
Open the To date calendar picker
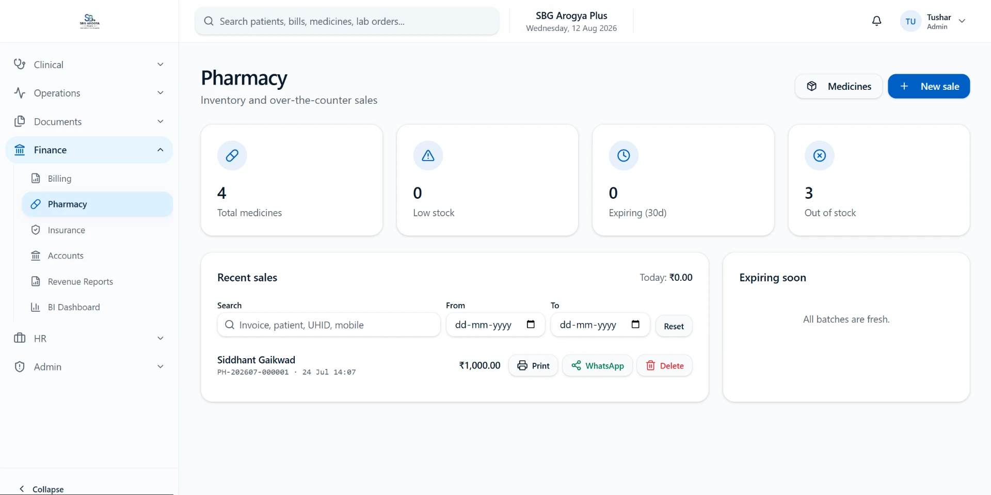pos(635,324)
